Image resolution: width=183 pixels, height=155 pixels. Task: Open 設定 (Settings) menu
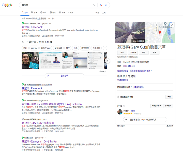tap(97, 12)
